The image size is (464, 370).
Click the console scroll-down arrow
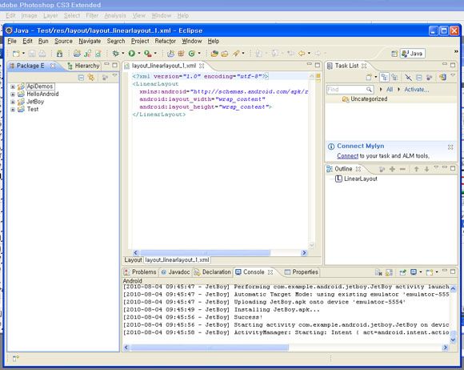coord(453,340)
